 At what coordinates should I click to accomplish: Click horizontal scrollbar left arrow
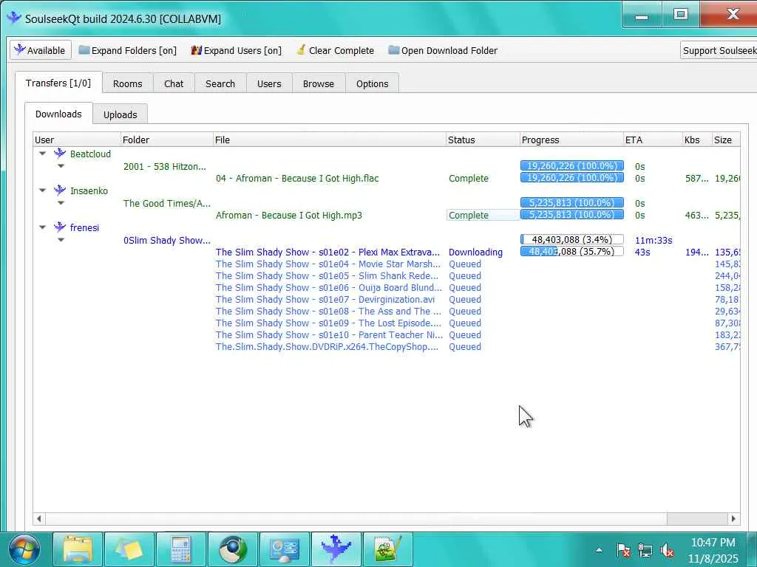coord(39,519)
